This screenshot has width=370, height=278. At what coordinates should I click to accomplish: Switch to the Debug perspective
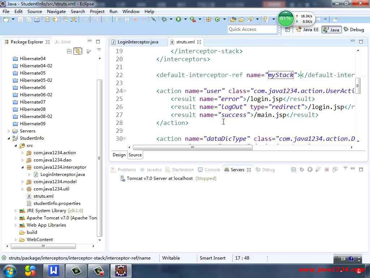click(x=354, y=30)
